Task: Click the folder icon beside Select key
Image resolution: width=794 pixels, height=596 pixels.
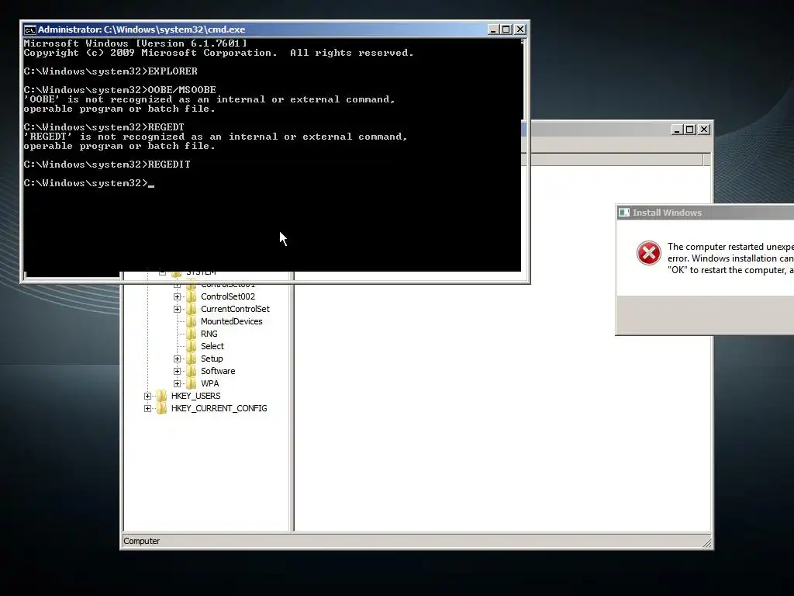Action: coord(192,346)
